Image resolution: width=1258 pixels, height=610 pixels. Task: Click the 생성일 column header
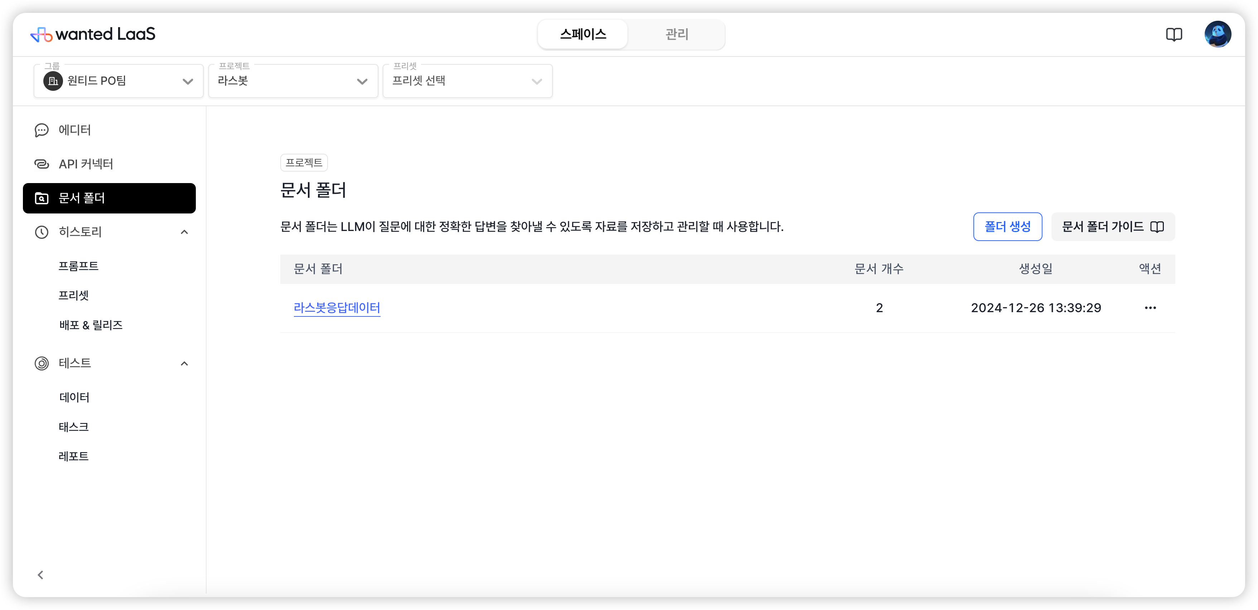(x=1035, y=269)
